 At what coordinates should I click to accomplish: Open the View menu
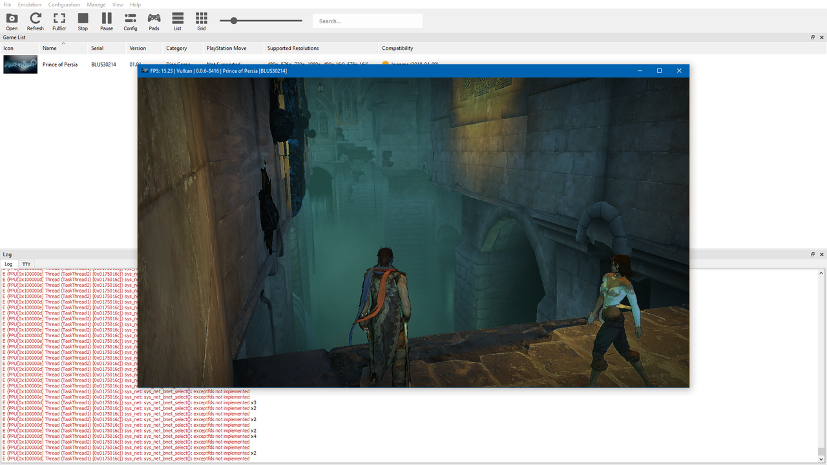118,5
